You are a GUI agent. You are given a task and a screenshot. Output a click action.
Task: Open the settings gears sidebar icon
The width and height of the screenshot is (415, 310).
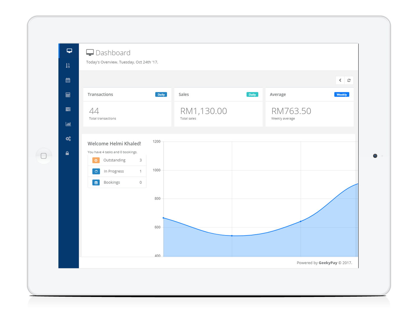click(x=68, y=139)
